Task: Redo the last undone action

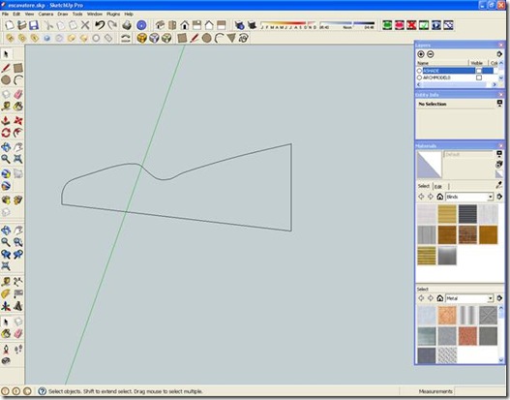Action: pyautogui.click(x=112, y=25)
